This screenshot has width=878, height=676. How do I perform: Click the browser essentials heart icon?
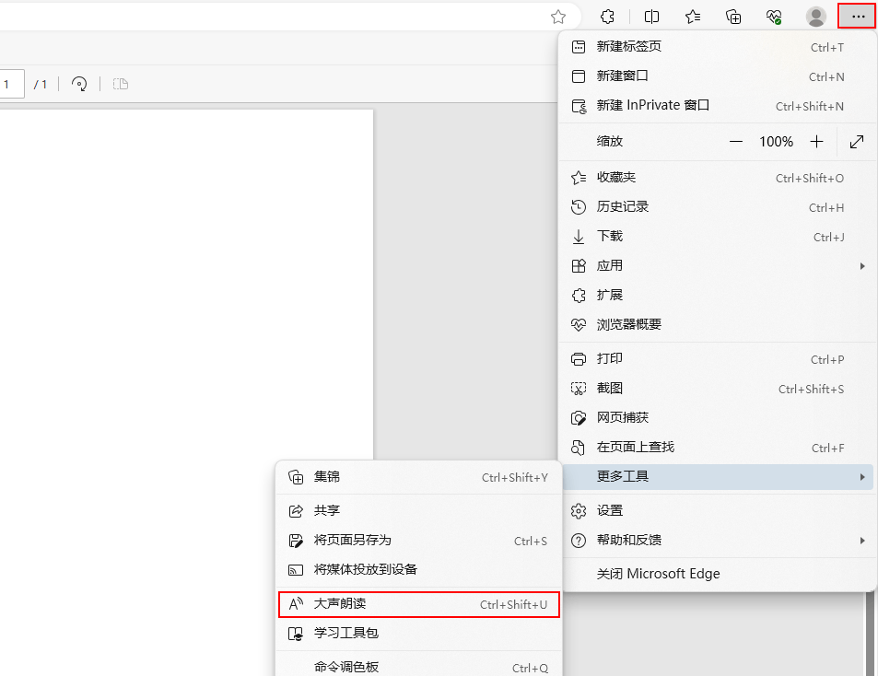tap(774, 17)
